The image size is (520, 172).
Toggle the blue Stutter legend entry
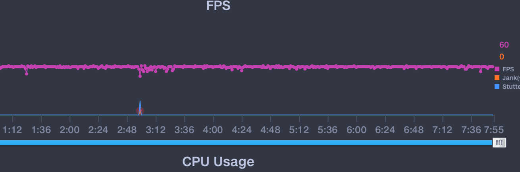[x=507, y=86]
